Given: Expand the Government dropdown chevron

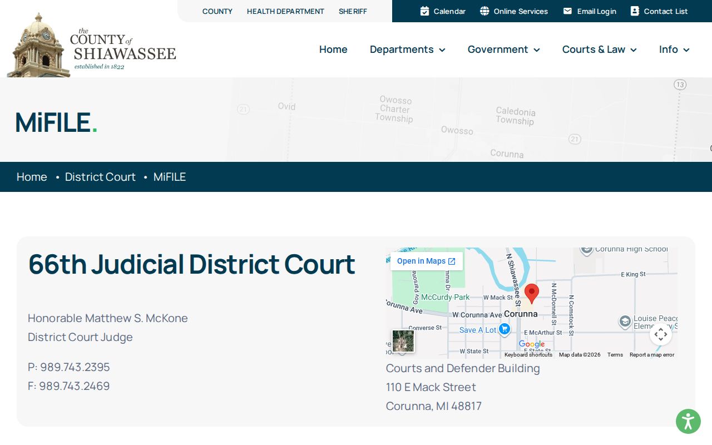Looking at the screenshot, I should pos(537,50).
